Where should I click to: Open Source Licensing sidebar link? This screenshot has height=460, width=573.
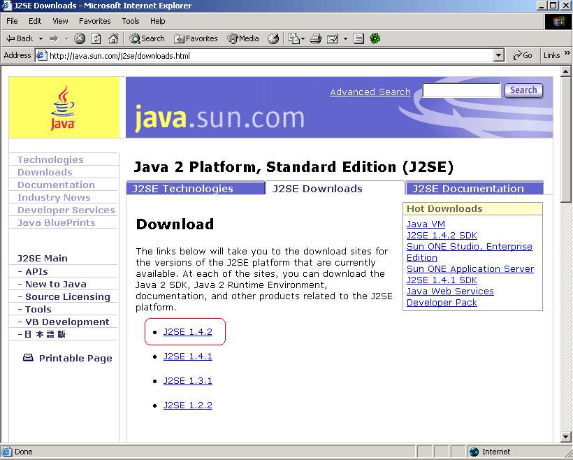click(68, 296)
